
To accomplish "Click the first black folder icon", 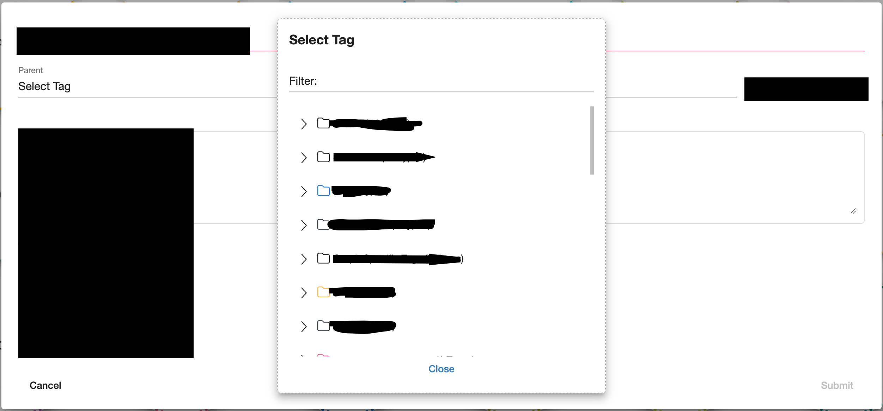I will point(323,124).
